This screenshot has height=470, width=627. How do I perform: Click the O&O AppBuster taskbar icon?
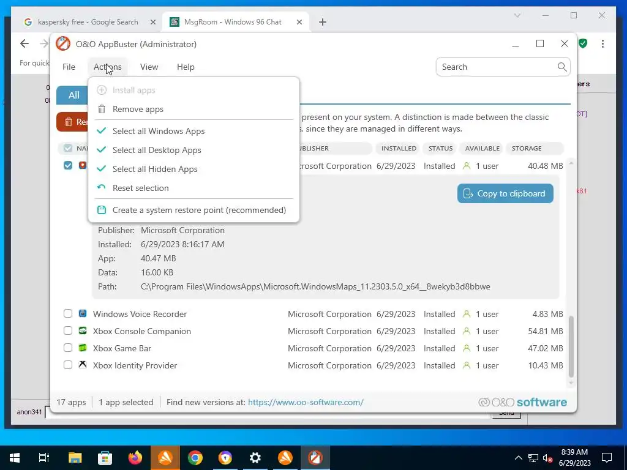pos(315,458)
